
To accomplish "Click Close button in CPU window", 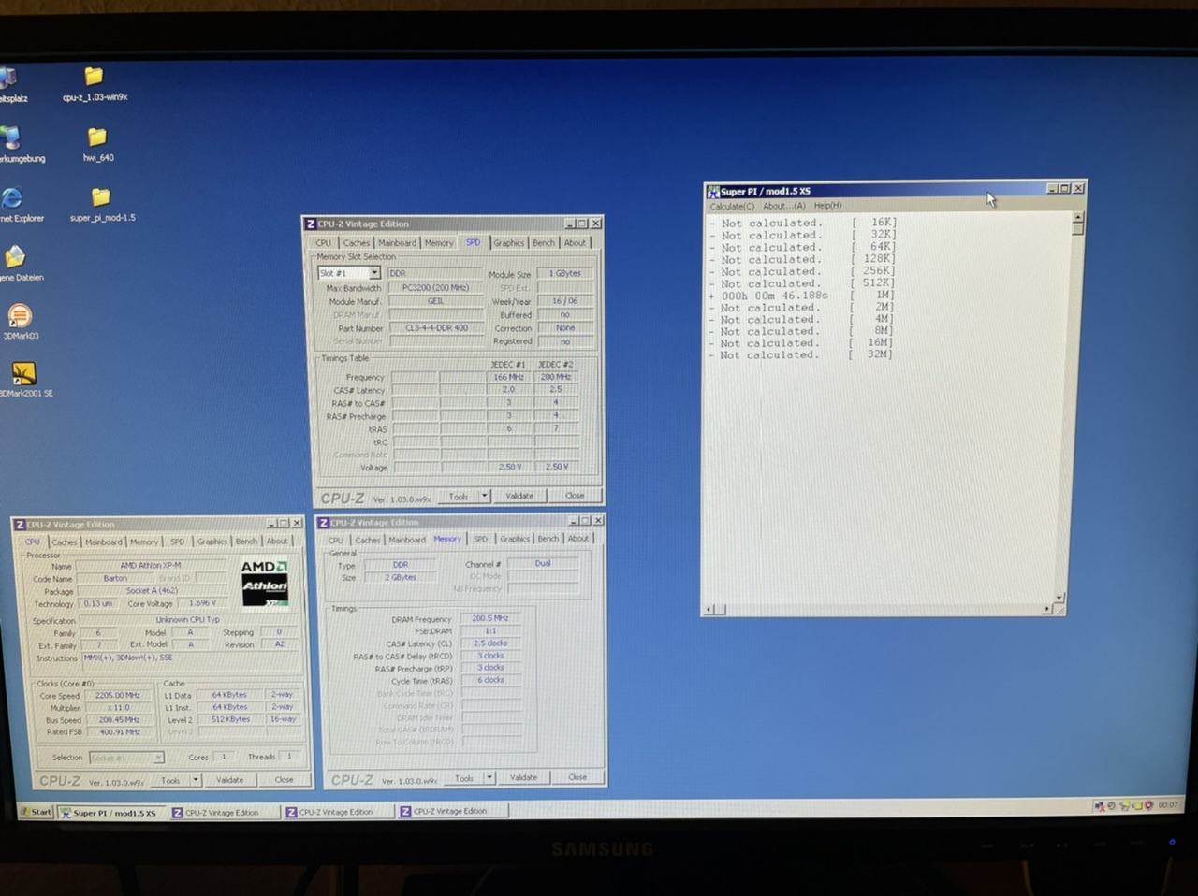I will click(284, 779).
